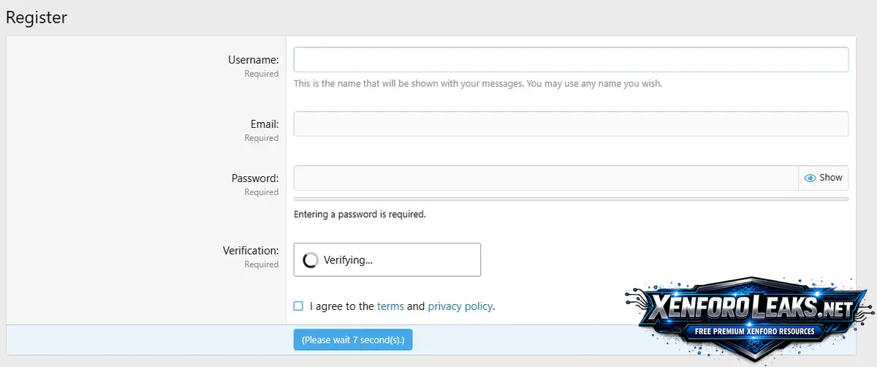877x367 pixels.
Task: Open the privacy policy link
Action: tap(460, 306)
